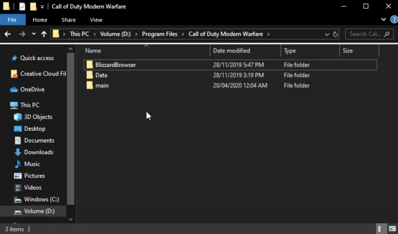Click the Back navigation arrow
Viewport: 398px width, 234px height.
(x=8, y=34)
